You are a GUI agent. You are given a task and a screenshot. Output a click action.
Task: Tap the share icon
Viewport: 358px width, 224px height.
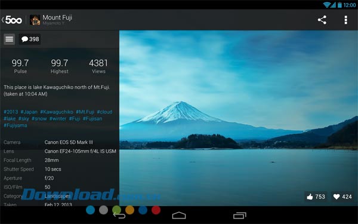pos(322,20)
